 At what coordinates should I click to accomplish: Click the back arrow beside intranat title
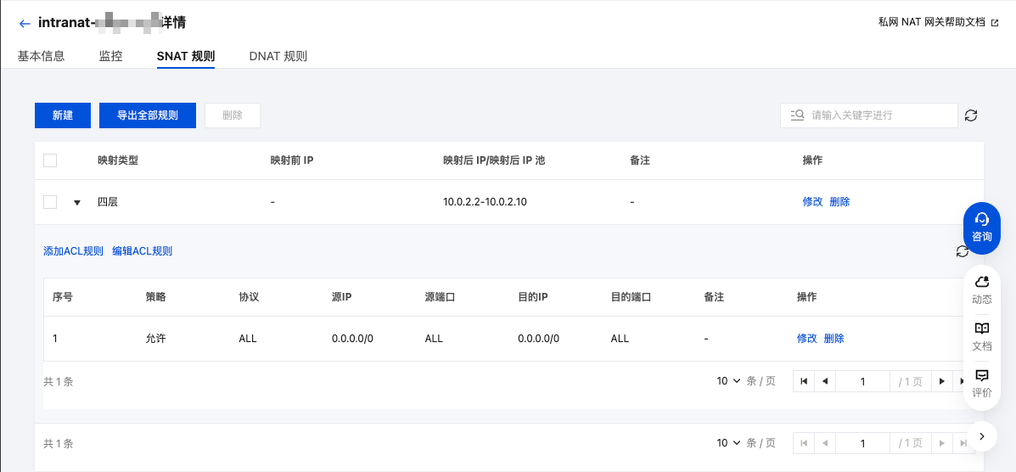click(25, 24)
